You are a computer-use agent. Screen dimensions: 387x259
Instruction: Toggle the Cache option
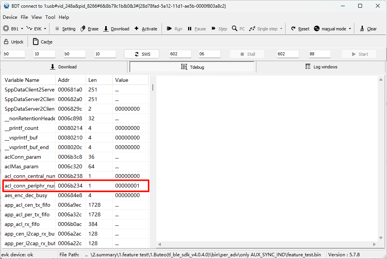coord(42,42)
